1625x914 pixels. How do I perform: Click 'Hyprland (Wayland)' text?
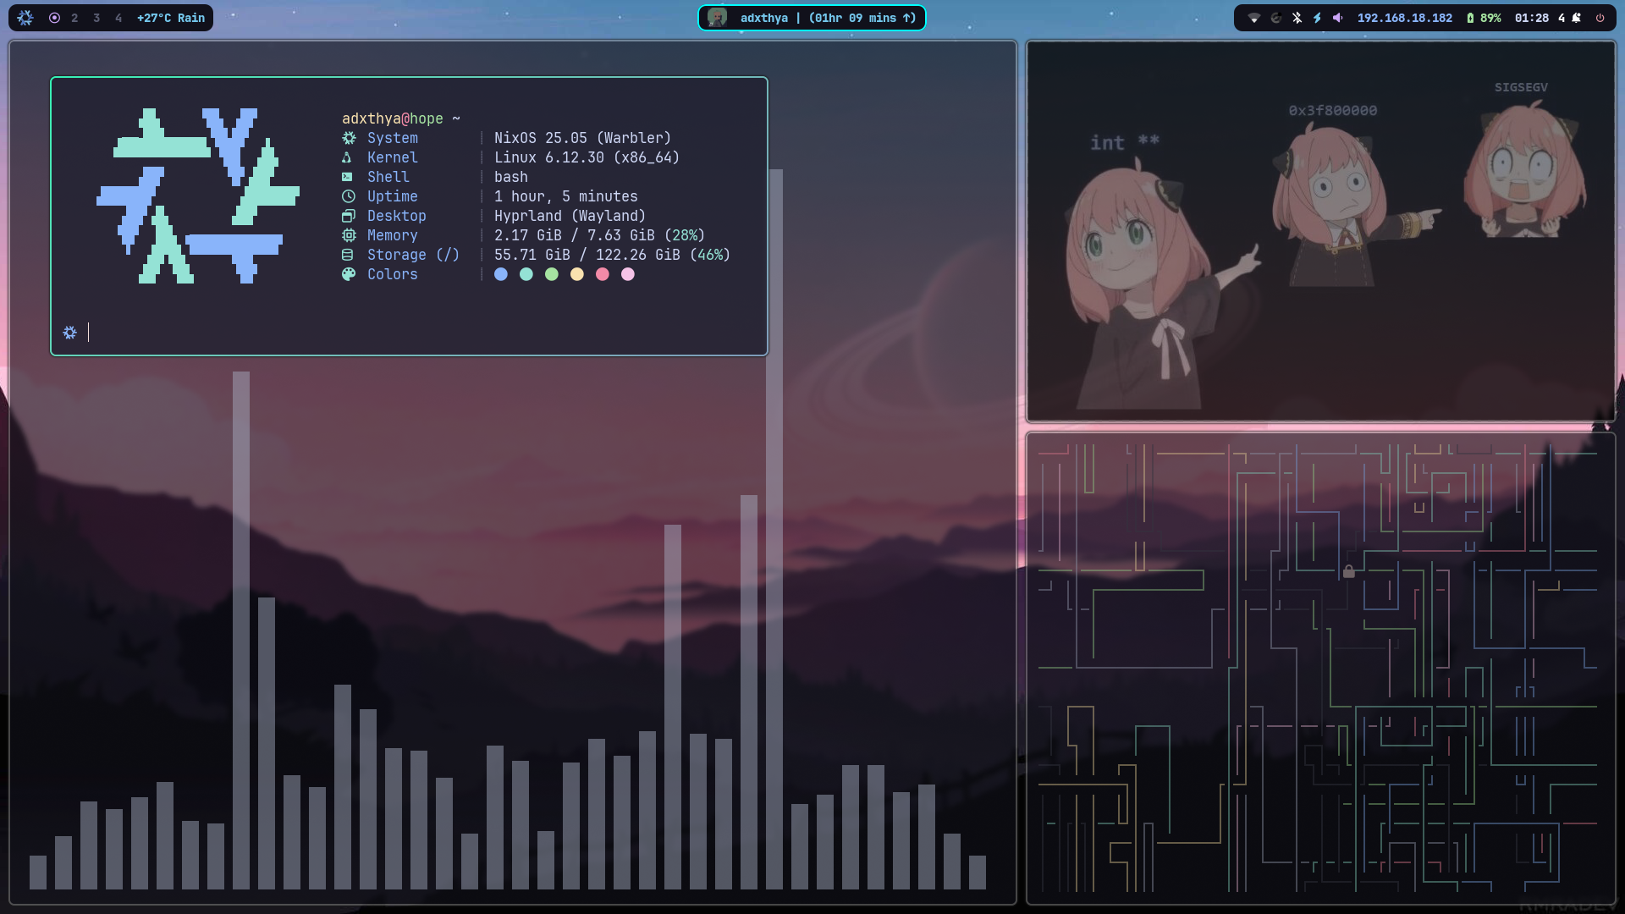[x=570, y=216]
